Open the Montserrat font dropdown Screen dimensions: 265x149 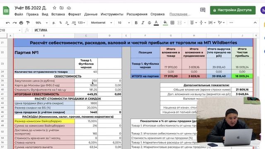coord(101,23)
